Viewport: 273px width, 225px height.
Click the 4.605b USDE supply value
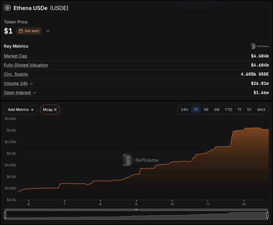pyautogui.click(x=255, y=74)
